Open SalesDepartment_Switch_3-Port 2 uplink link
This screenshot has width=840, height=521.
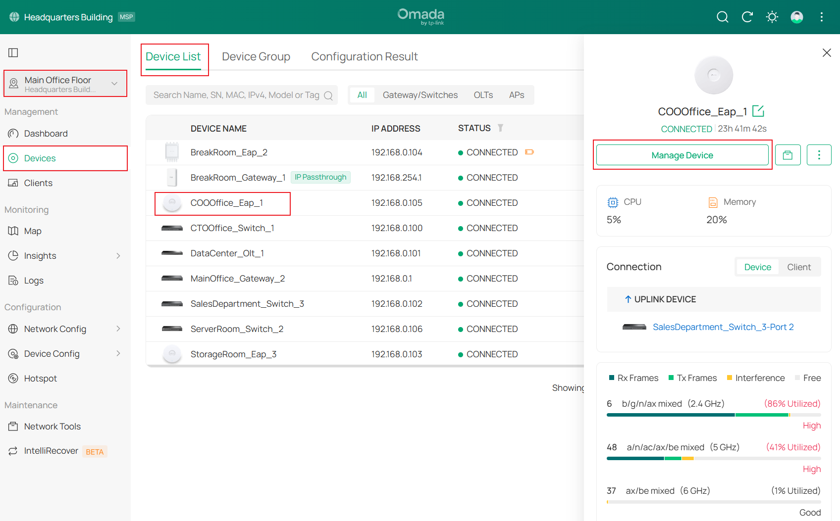click(x=723, y=327)
